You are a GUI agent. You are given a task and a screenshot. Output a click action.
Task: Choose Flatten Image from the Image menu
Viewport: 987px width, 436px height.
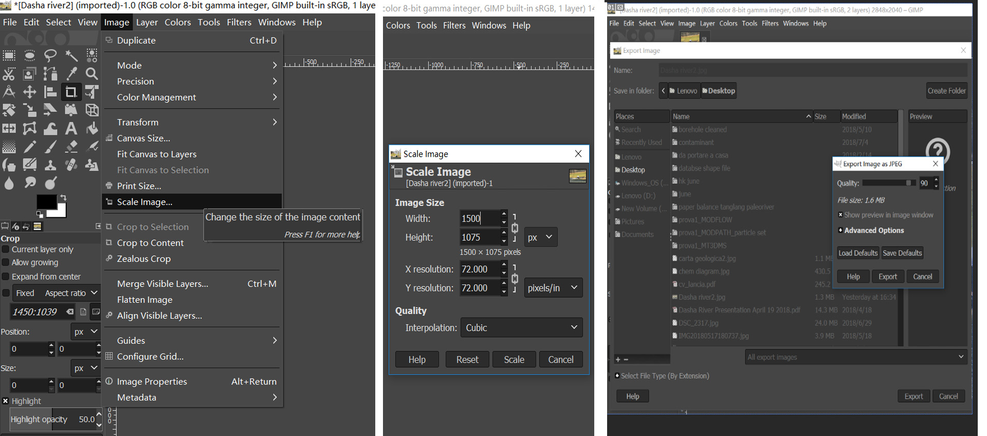(144, 300)
